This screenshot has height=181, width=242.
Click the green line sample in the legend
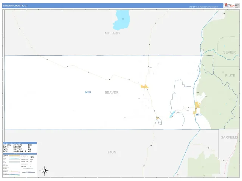click(14, 176)
